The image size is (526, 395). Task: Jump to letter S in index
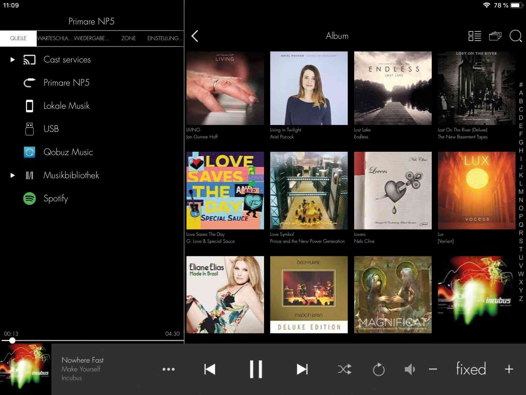point(521,241)
